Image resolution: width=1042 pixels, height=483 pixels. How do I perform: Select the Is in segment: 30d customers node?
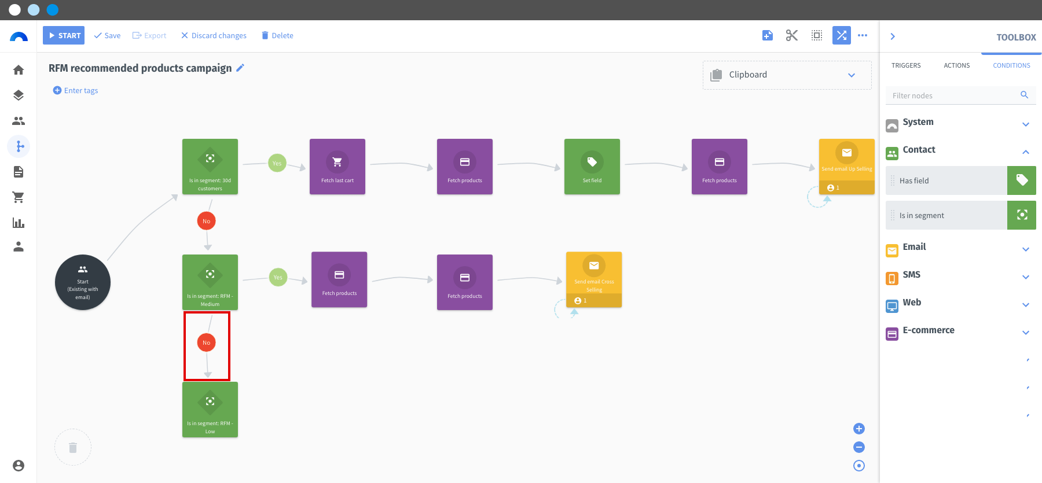[210, 167]
